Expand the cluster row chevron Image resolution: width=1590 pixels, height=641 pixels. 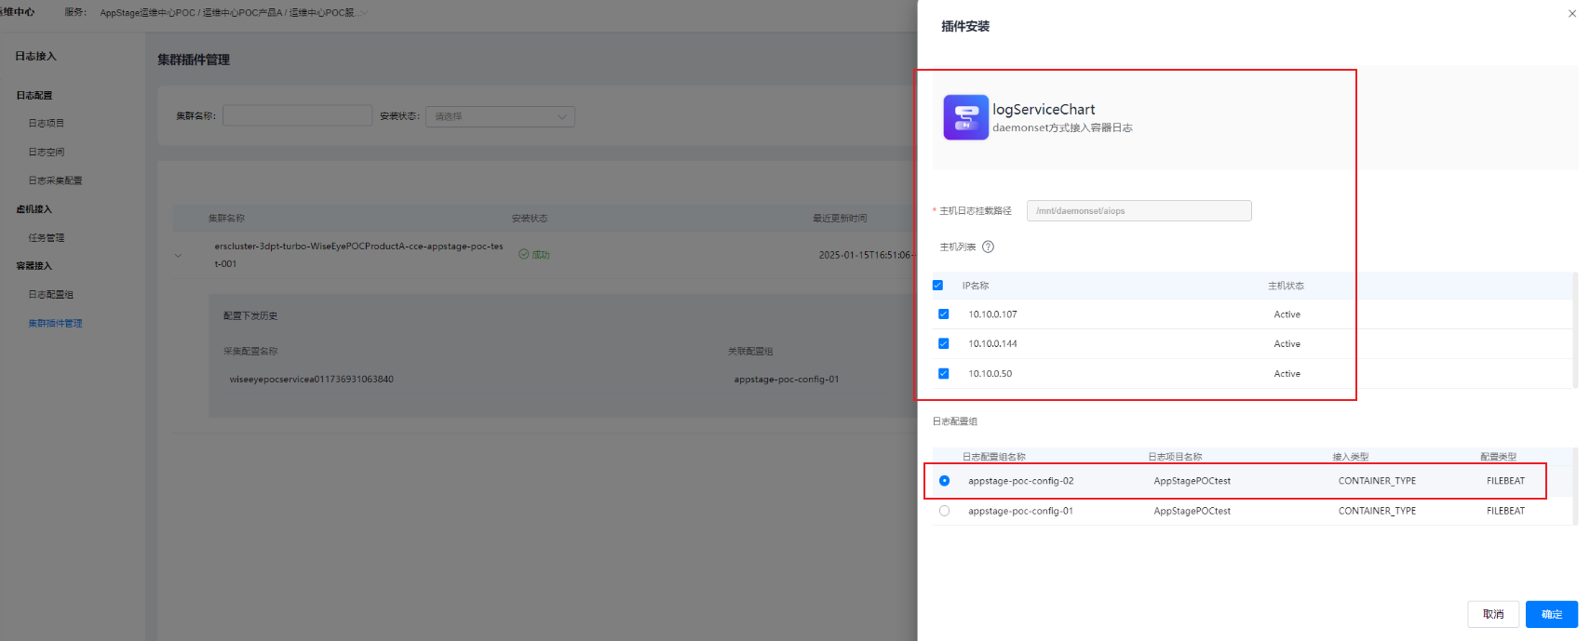point(178,255)
